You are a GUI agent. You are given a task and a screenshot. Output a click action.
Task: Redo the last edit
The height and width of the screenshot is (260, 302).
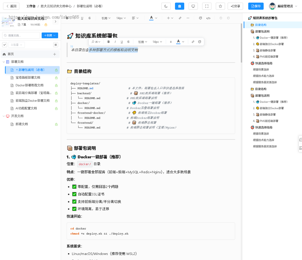point(228,18)
